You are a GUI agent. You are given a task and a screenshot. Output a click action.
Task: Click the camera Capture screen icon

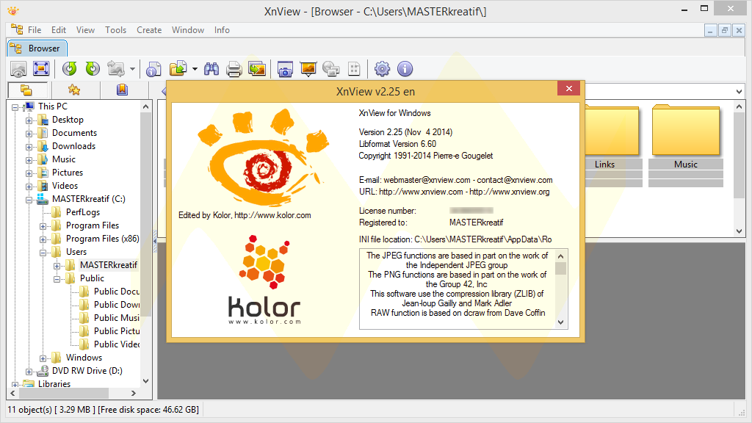pos(285,69)
